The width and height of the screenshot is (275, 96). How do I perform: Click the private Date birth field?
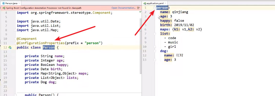tap(44, 69)
